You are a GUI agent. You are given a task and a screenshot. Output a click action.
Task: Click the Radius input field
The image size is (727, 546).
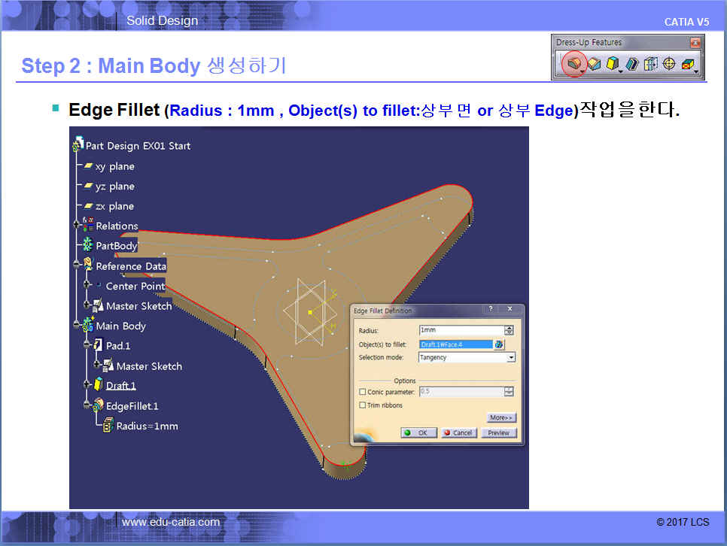pos(461,330)
